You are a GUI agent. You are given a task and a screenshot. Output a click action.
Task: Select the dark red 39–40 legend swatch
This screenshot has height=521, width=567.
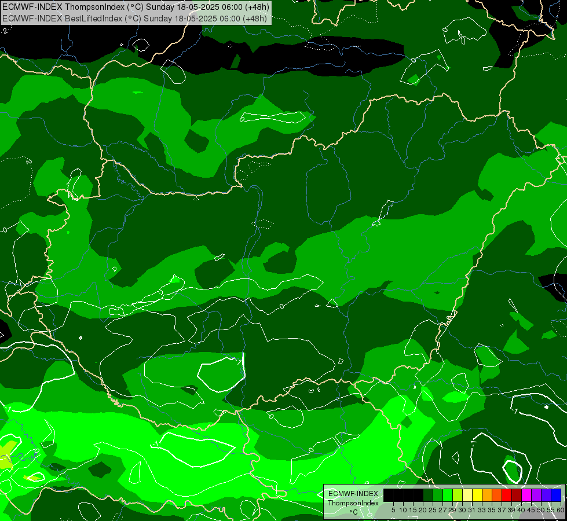pyautogui.click(x=517, y=496)
